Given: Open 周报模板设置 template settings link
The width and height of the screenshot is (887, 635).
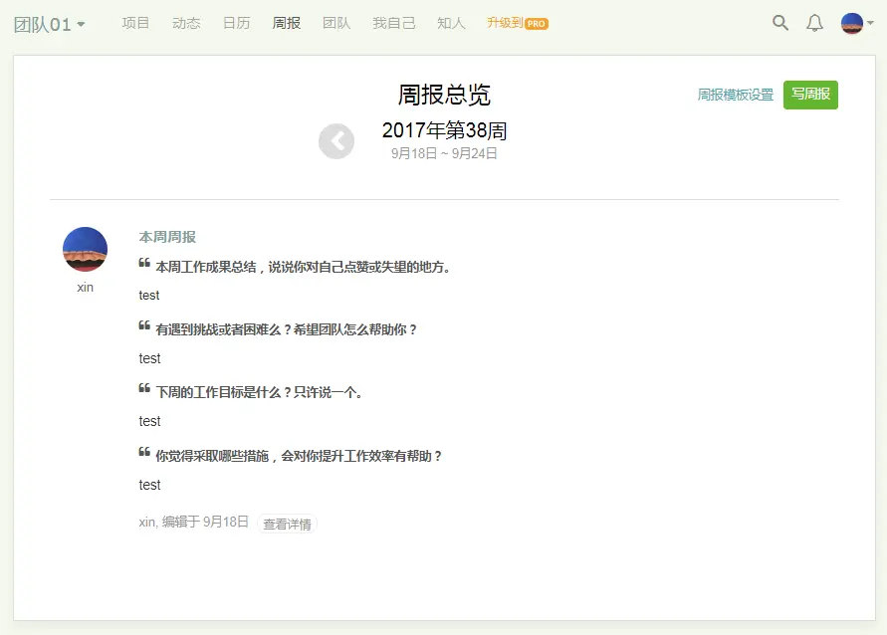Looking at the screenshot, I should (736, 95).
